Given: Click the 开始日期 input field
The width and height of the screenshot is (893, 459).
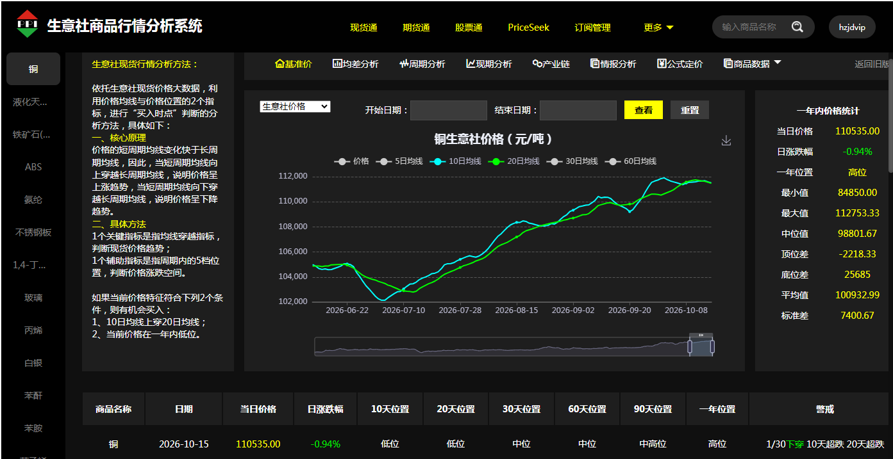Looking at the screenshot, I should click(449, 110).
